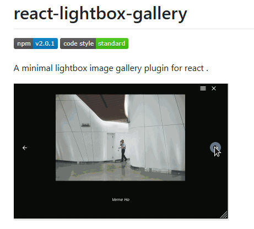The height and width of the screenshot is (229, 254).
Task: Click 'A minimal lightbox image gallery' description
Action: coord(111,68)
